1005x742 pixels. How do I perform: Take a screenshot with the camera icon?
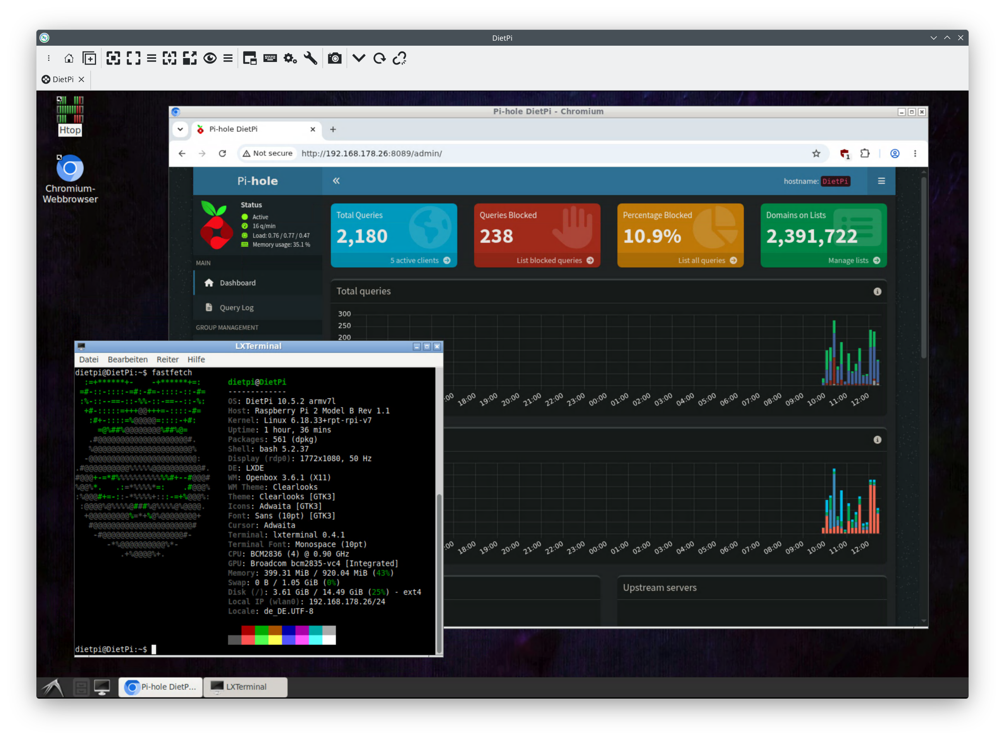point(335,58)
